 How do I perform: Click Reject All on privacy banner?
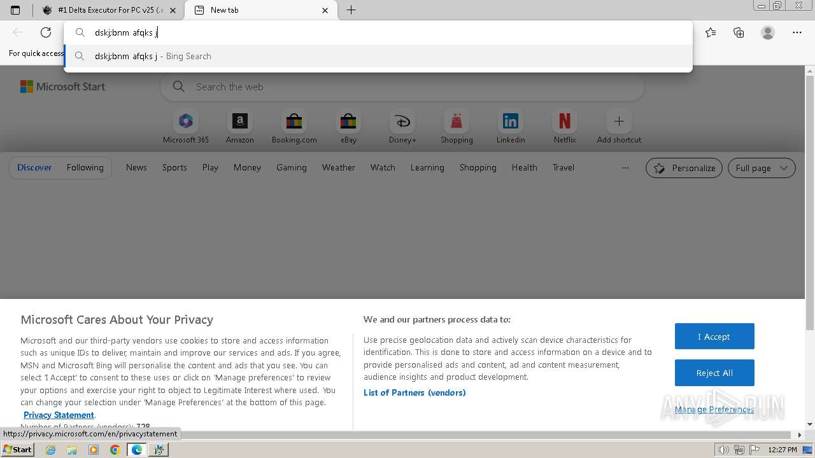pyautogui.click(x=714, y=373)
